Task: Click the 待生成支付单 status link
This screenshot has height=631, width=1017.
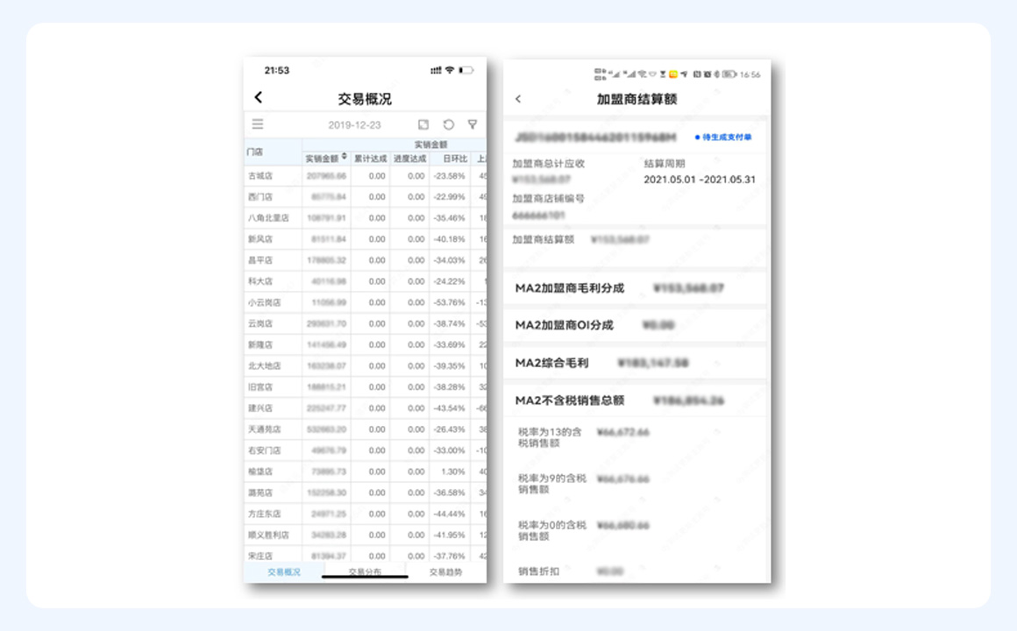Action: (x=723, y=138)
